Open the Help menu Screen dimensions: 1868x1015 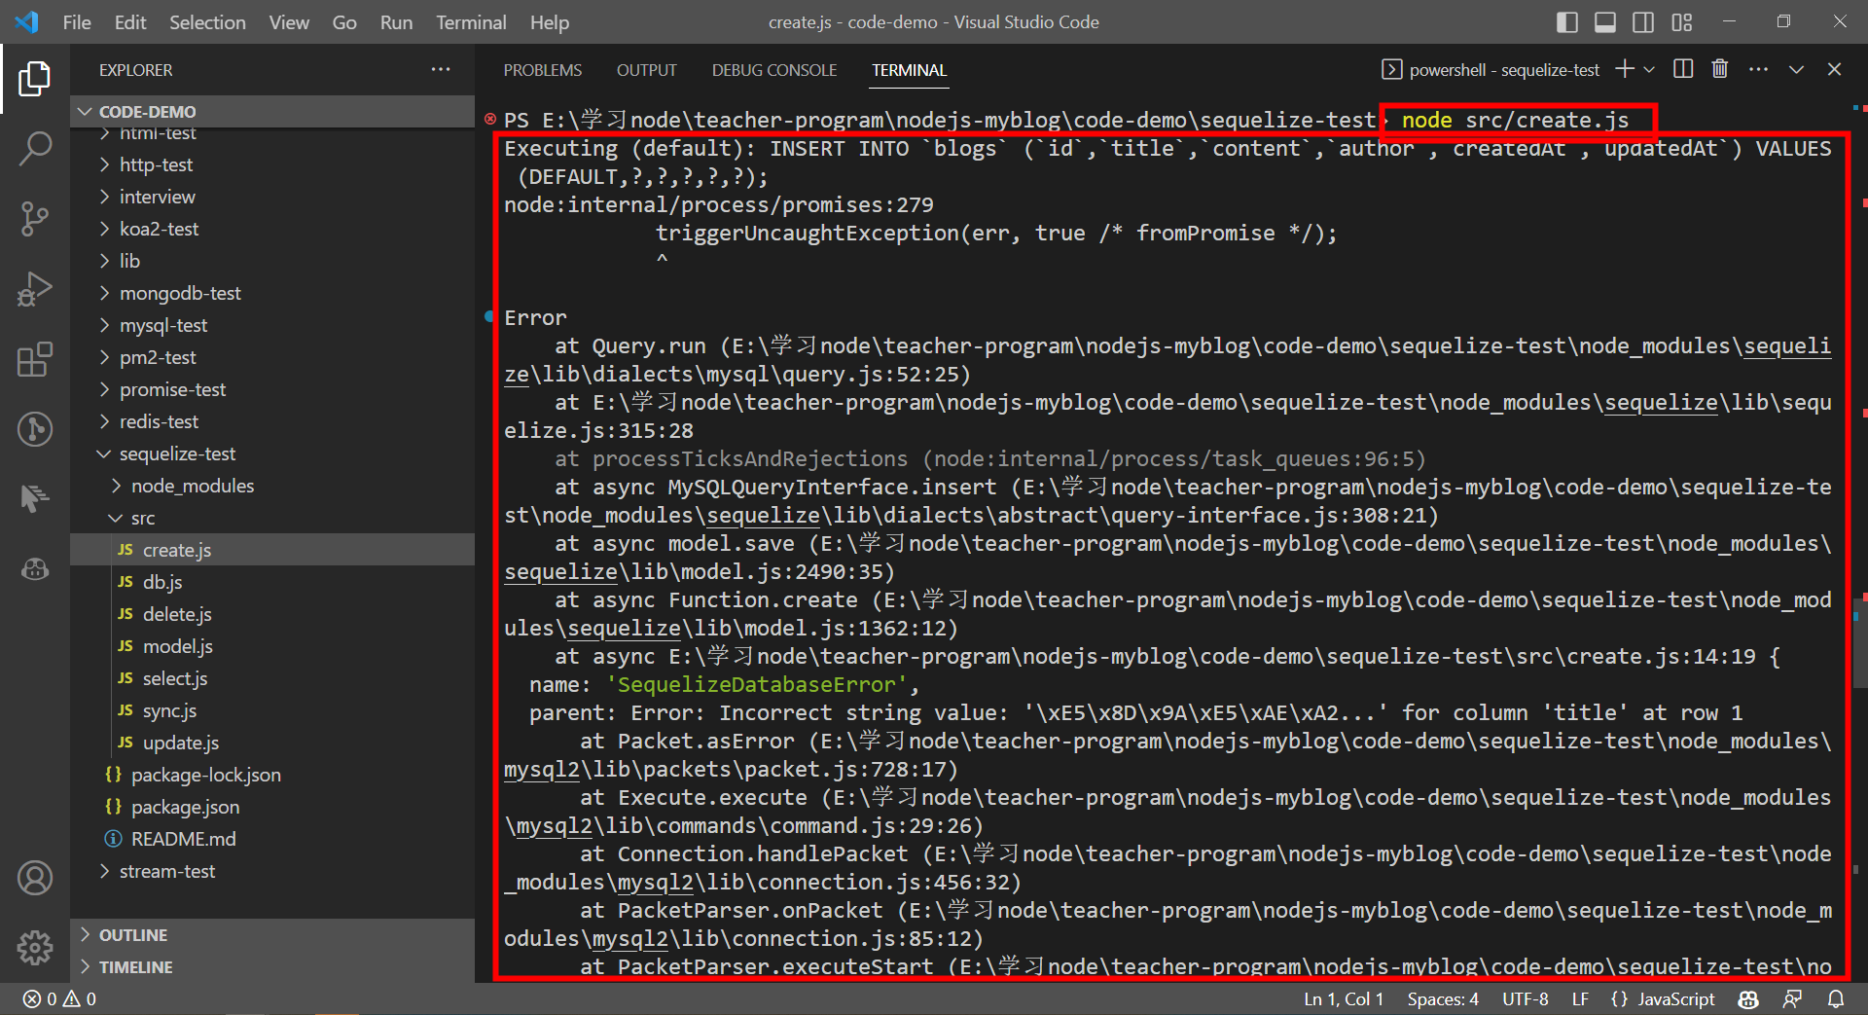tap(550, 22)
